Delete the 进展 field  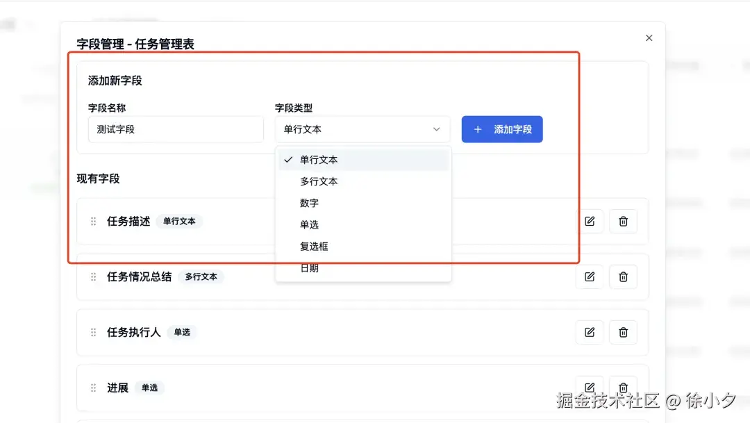coord(623,386)
